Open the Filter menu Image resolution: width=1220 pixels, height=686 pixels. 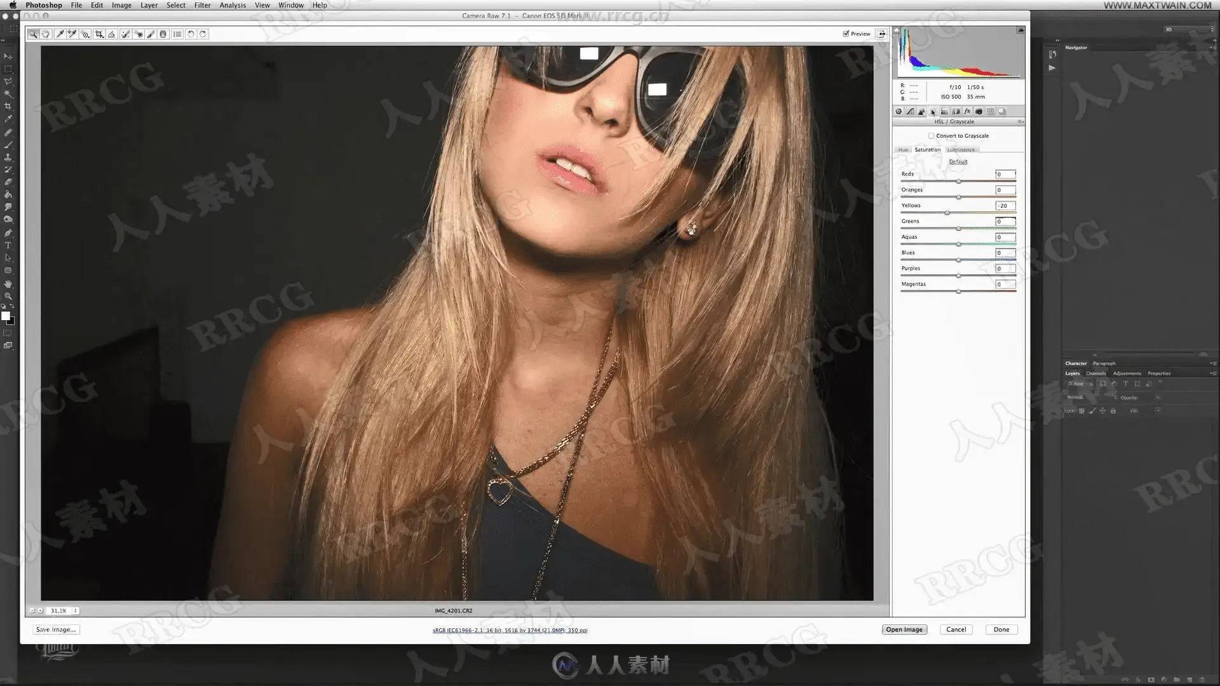click(202, 5)
